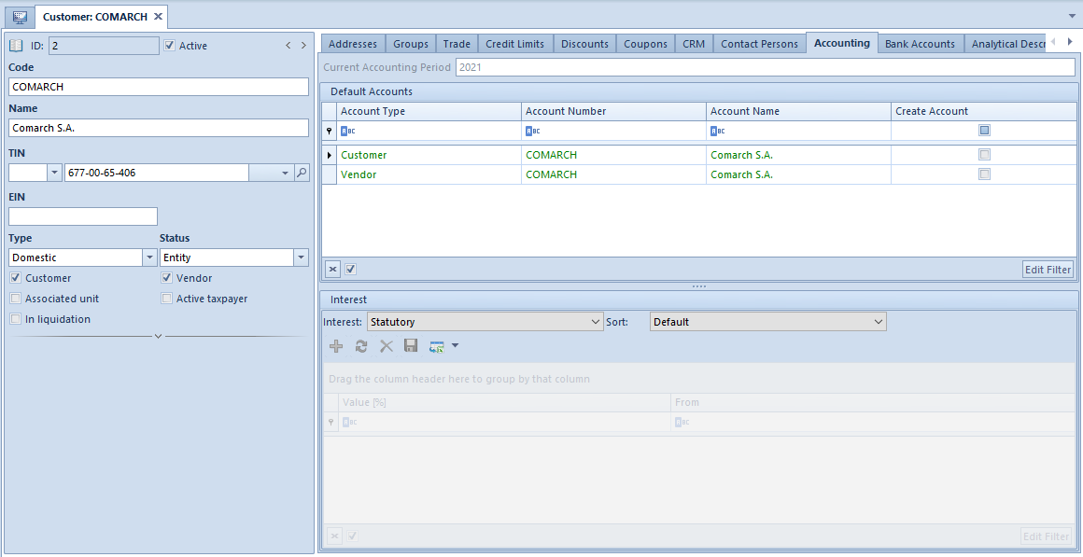
Task: Enable Active taxpayer checkbox
Action: click(x=166, y=299)
